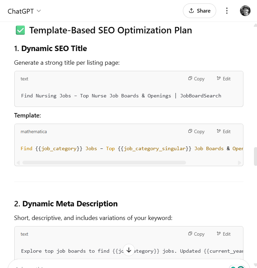Click the down arrow of the page scrollbar
Screen dimensions: 257x268
255,265
